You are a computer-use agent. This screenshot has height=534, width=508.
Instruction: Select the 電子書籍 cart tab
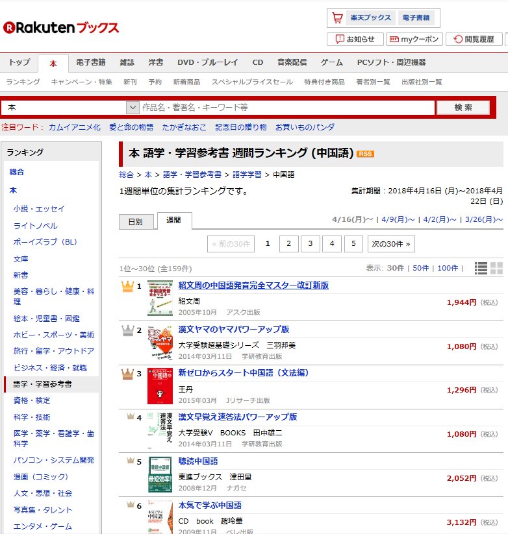tap(416, 18)
